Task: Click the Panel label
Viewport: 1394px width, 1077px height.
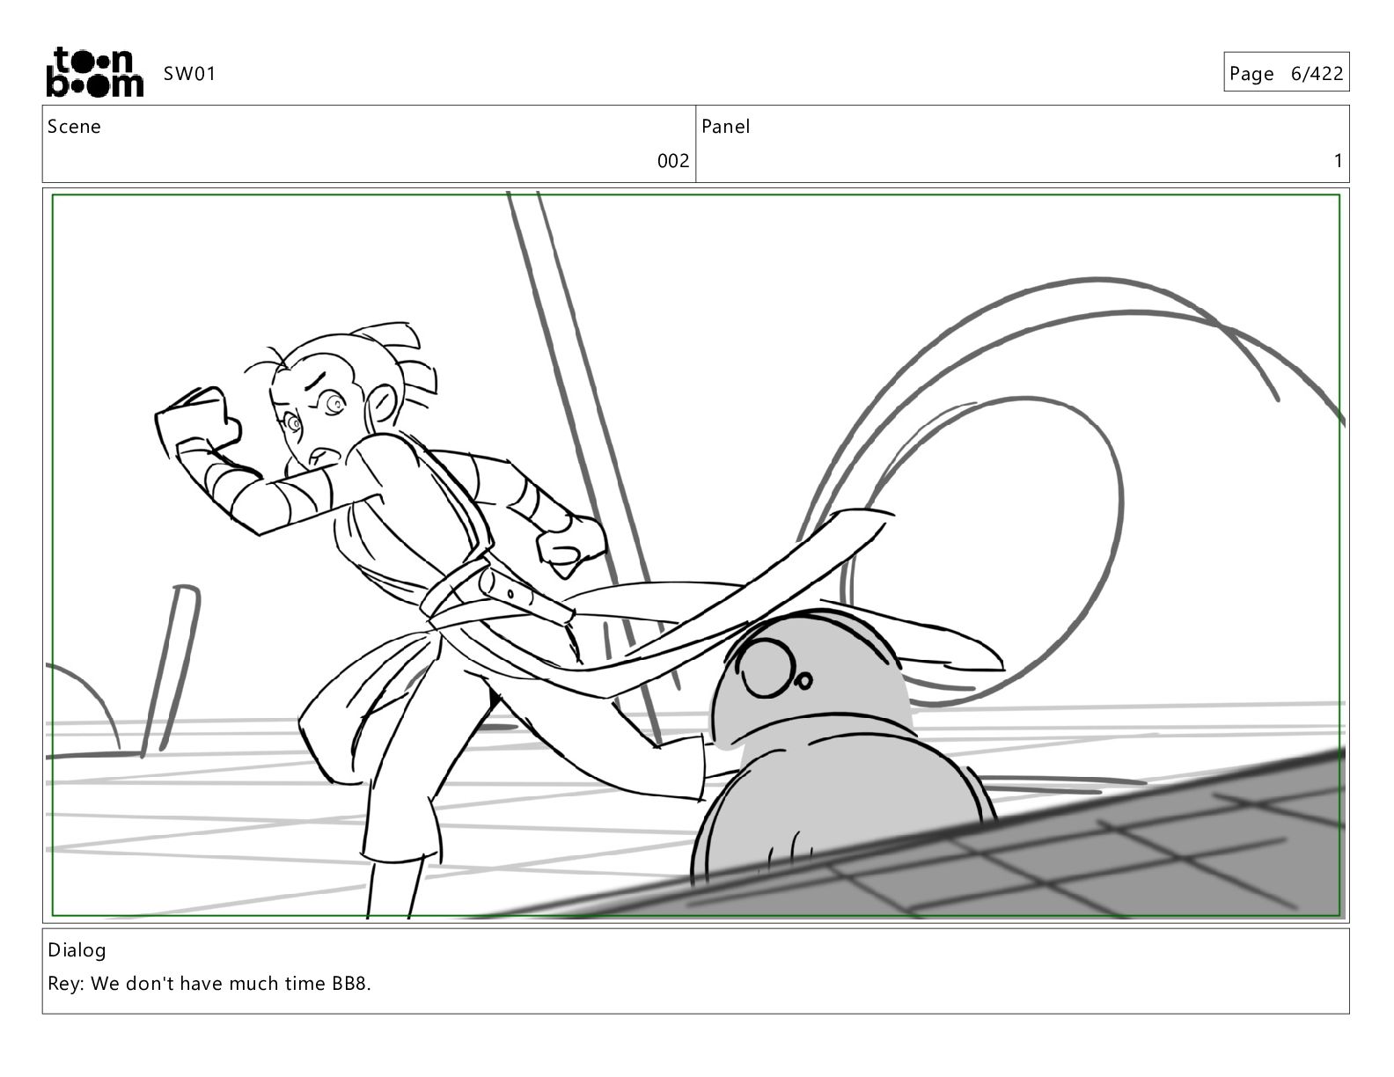Action: click(725, 127)
